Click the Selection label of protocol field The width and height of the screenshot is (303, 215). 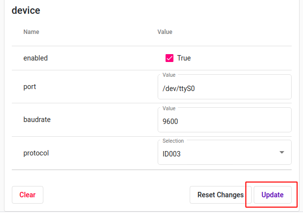pyautogui.click(x=173, y=141)
